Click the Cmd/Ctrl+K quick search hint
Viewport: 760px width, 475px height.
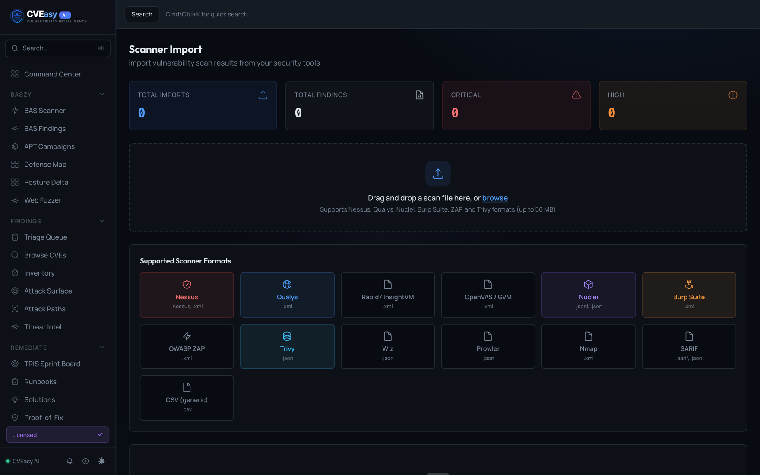click(x=206, y=14)
